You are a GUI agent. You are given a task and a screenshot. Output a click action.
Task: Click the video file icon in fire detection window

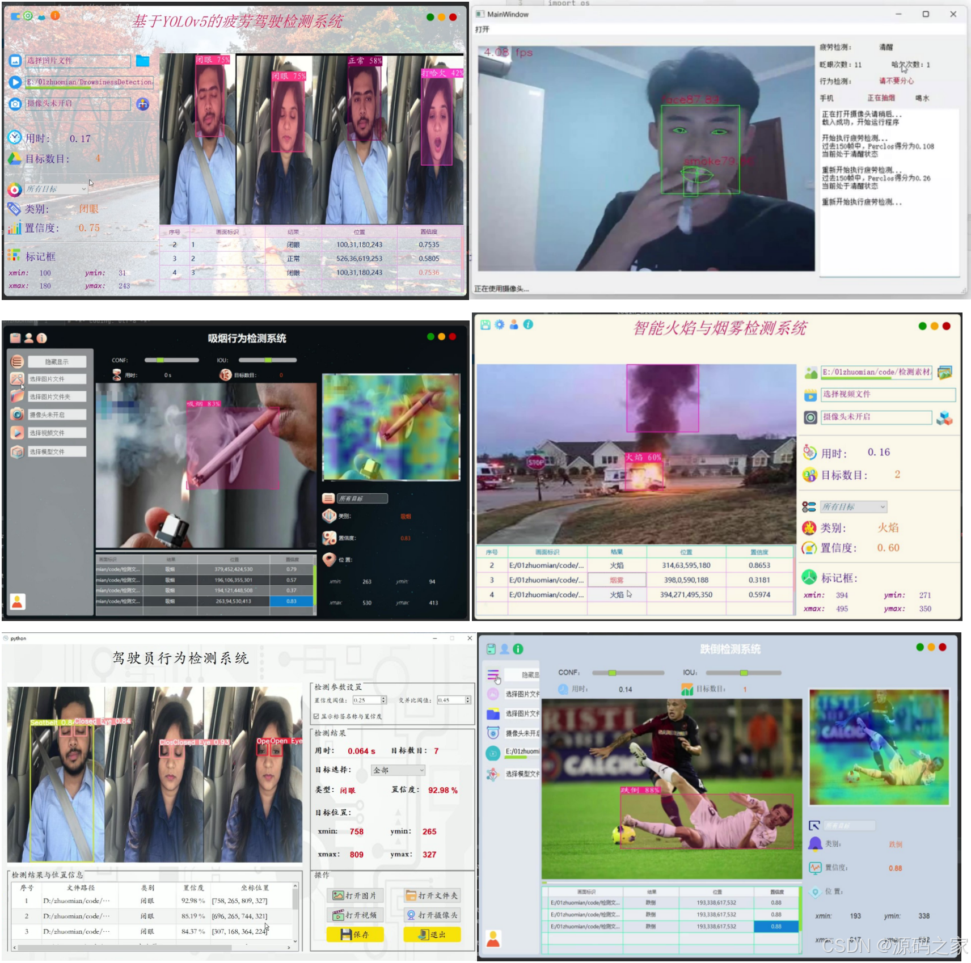[x=810, y=395]
